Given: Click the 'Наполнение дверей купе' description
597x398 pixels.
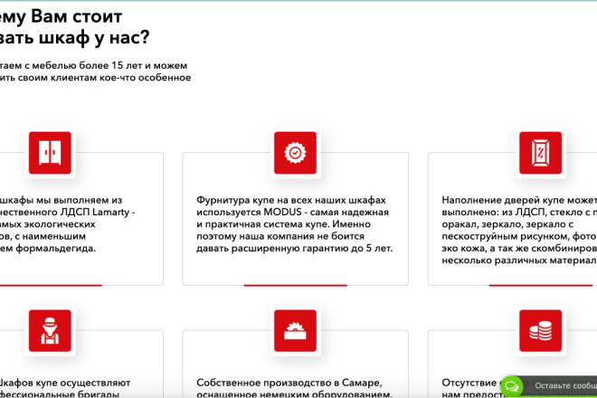Looking at the screenshot, I should click(519, 230).
